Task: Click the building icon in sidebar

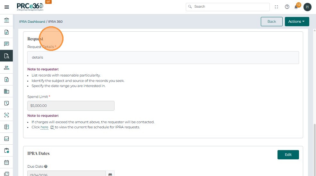Action: point(6,91)
